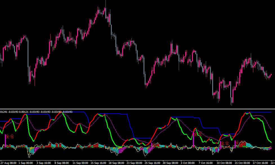Click the leftmost 全仓 signal label

click(x=10, y=137)
